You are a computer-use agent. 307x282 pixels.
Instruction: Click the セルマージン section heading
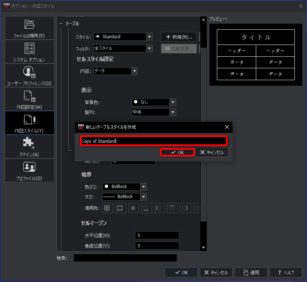click(94, 223)
